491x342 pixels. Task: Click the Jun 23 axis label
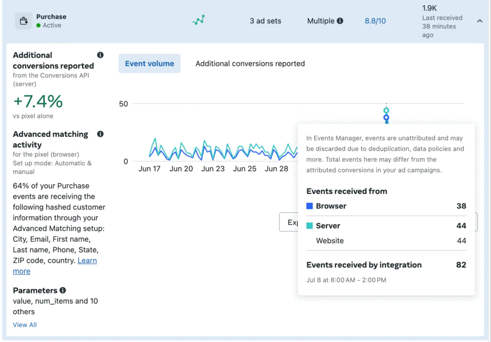pos(213,169)
